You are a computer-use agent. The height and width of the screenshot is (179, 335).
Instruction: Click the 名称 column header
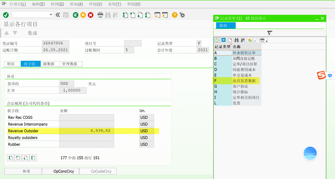coord(247,47)
